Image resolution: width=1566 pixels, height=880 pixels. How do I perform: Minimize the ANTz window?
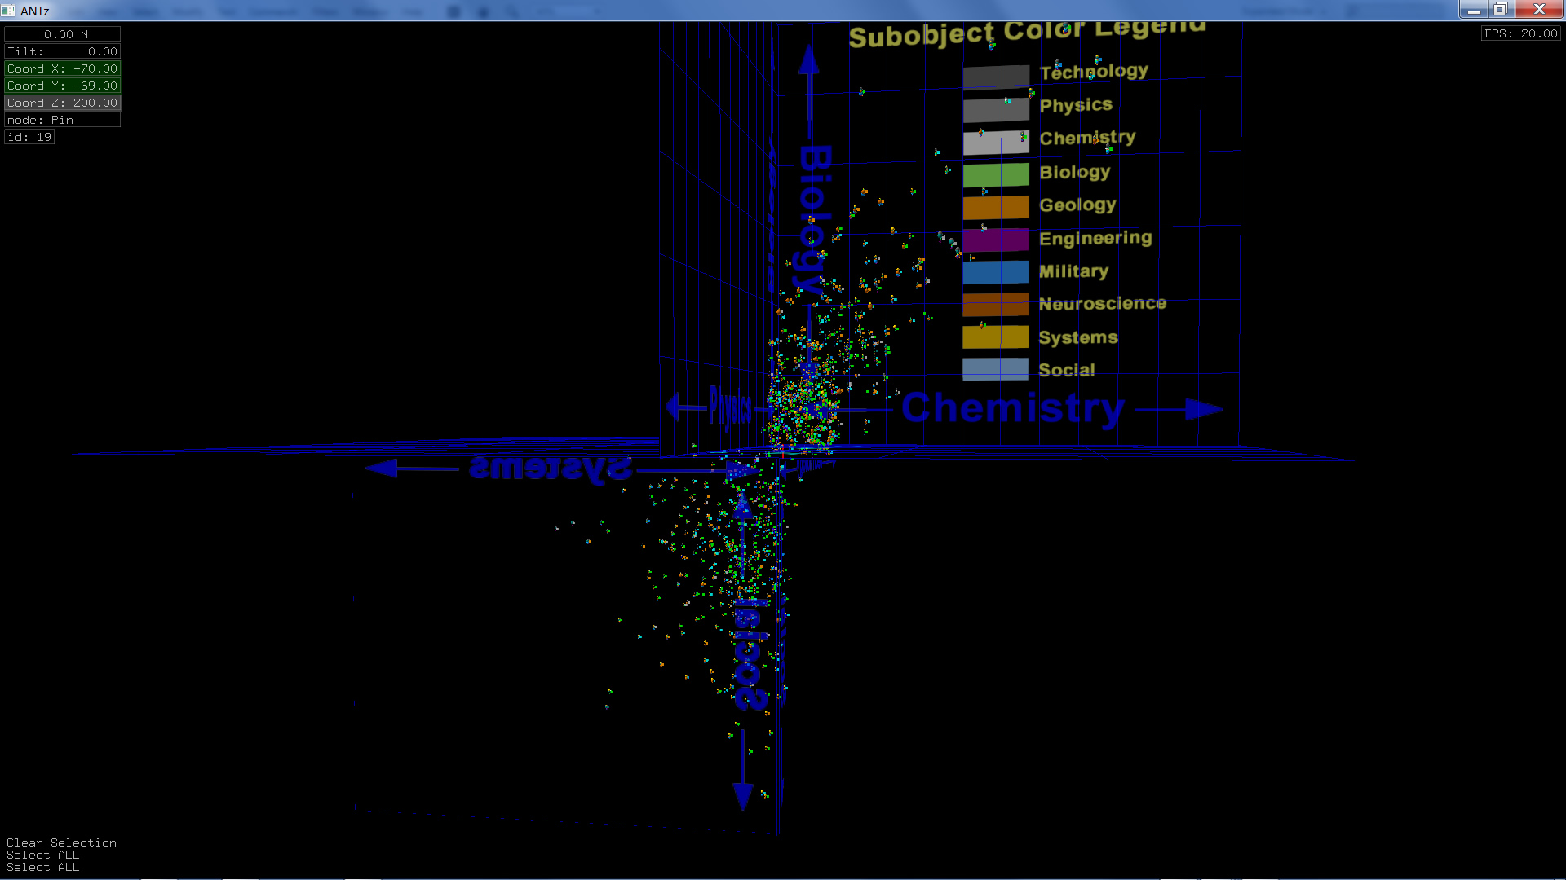pyautogui.click(x=1473, y=10)
